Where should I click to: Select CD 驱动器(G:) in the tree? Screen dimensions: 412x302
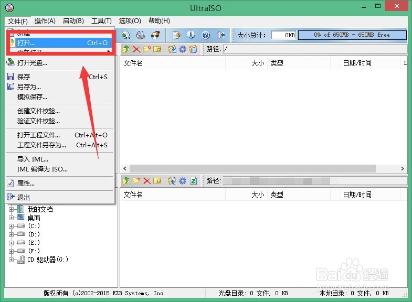point(48,260)
